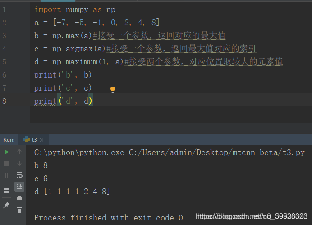Click the up arrow stack trace icon

19,152
